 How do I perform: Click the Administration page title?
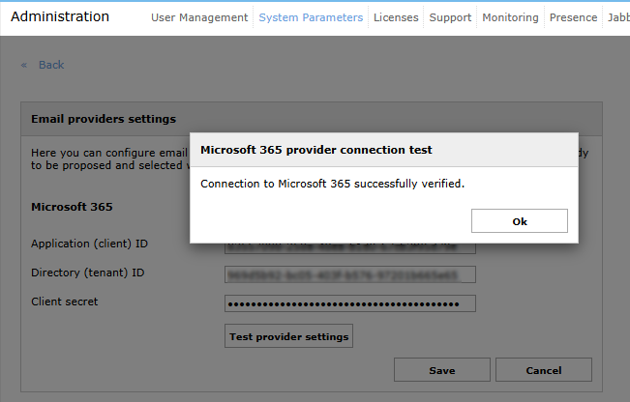click(60, 16)
